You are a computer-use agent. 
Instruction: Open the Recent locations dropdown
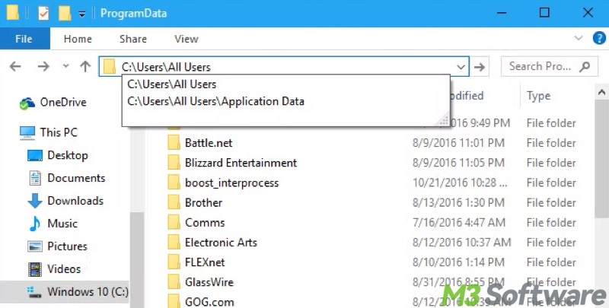(x=66, y=66)
